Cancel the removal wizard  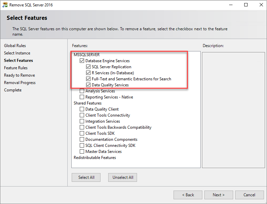tap(250, 195)
